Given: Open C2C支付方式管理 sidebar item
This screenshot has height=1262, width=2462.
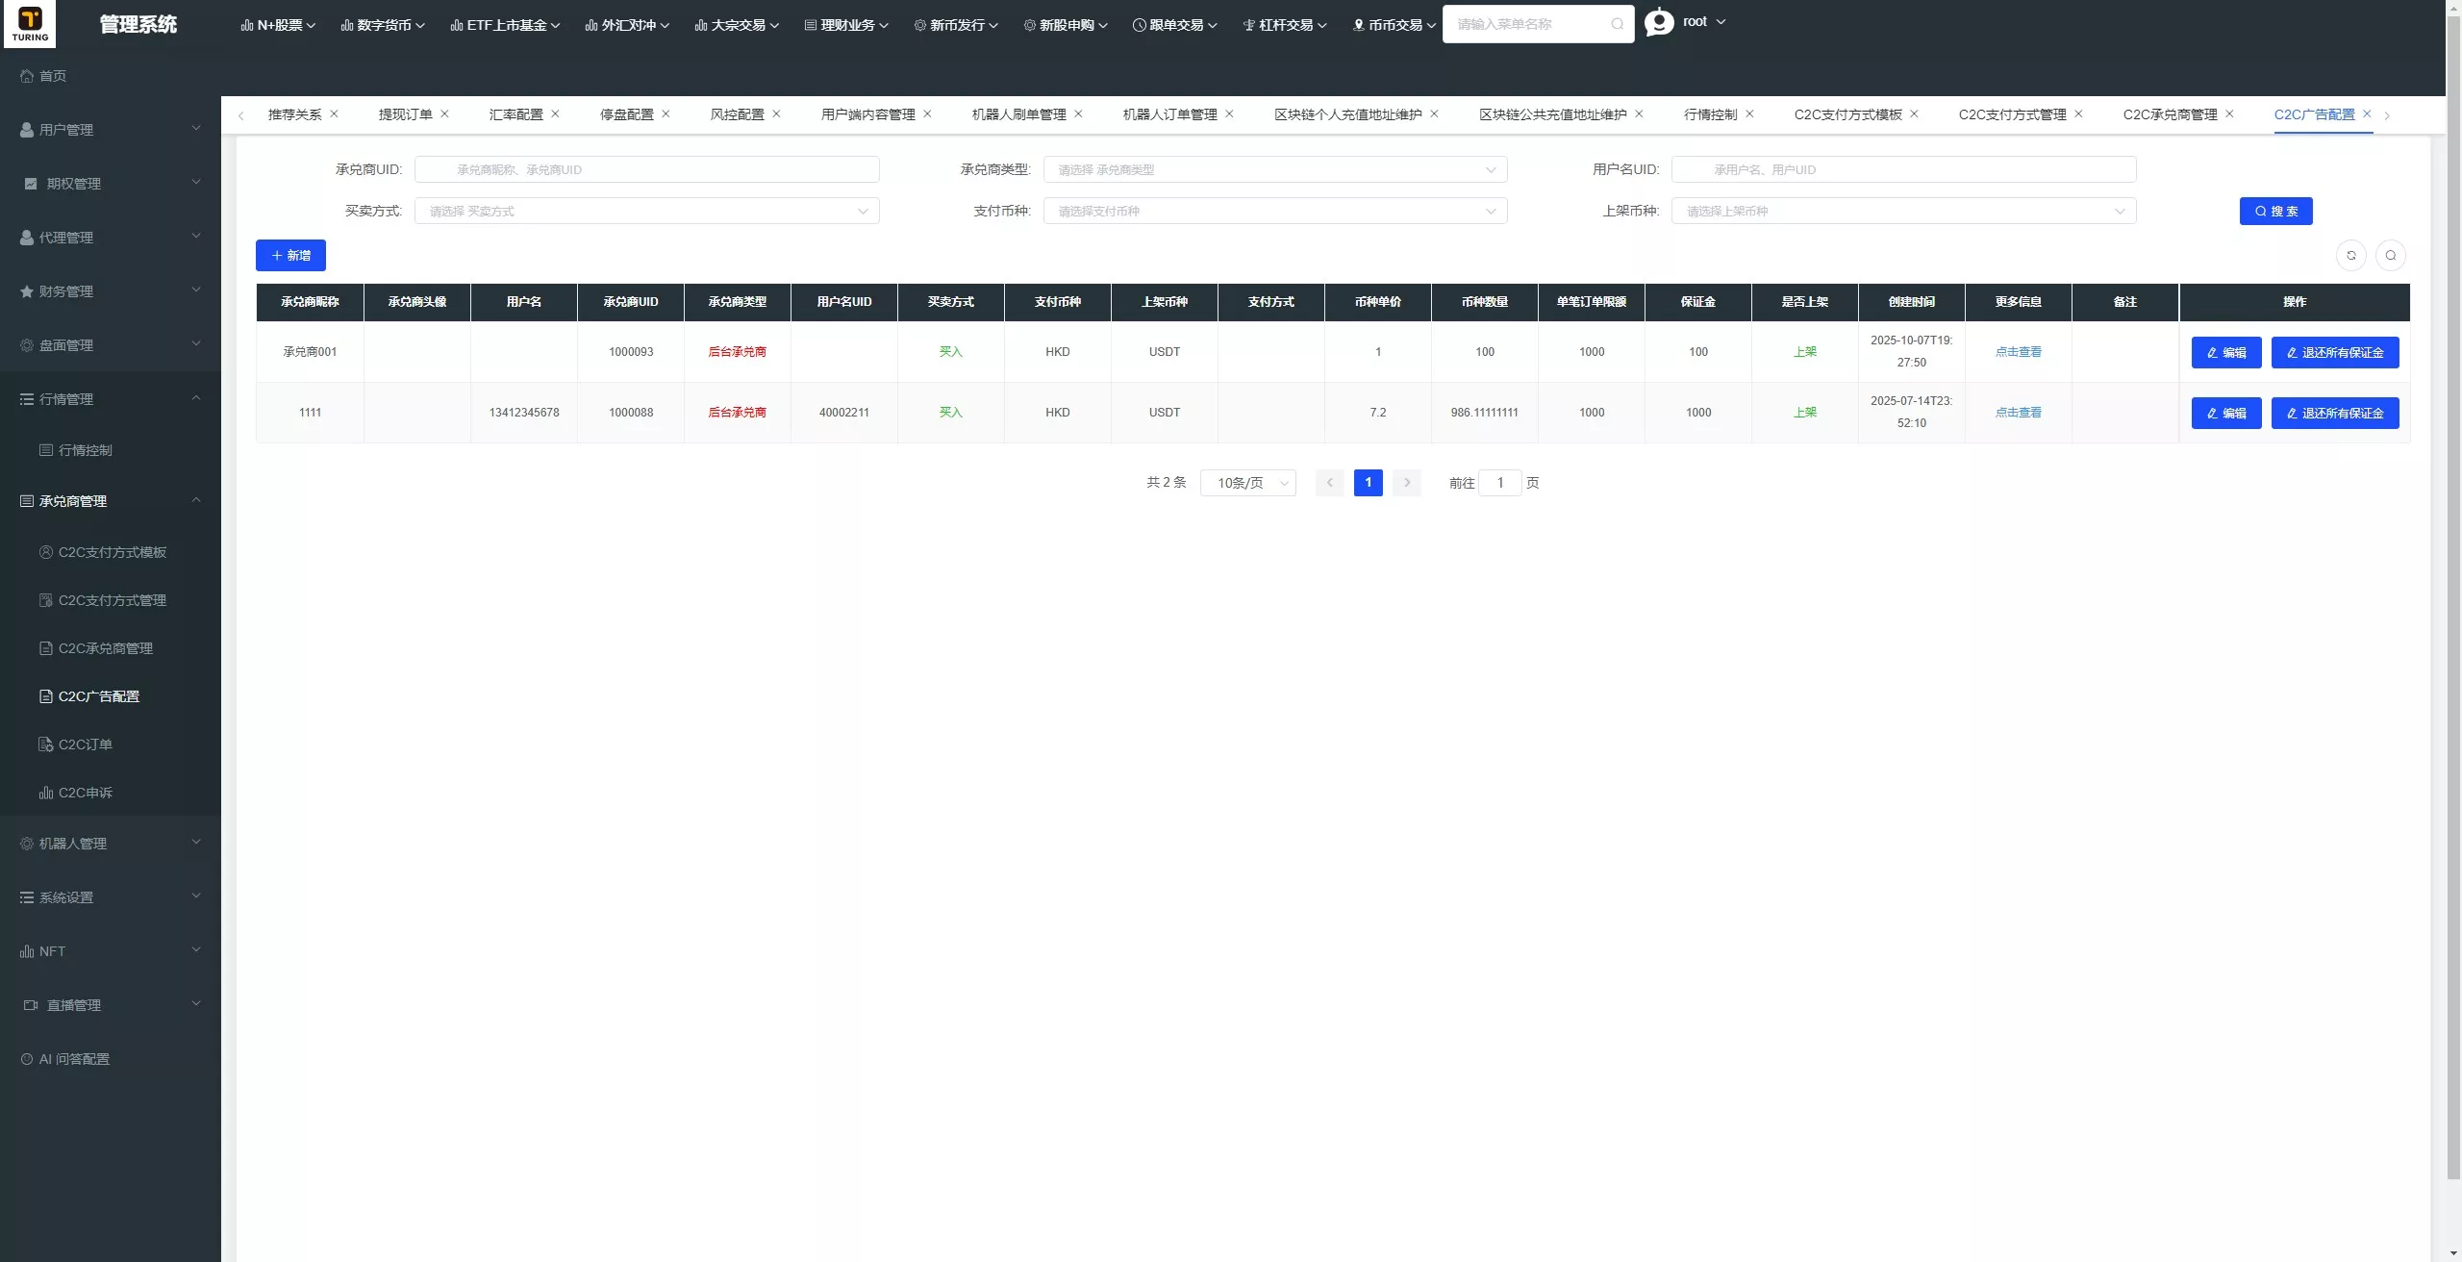Looking at the screenshot, I should tap(111, 600).
